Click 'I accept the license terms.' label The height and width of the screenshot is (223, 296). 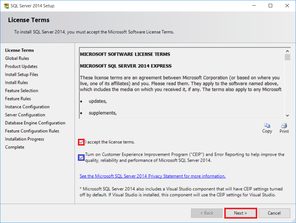110,142
